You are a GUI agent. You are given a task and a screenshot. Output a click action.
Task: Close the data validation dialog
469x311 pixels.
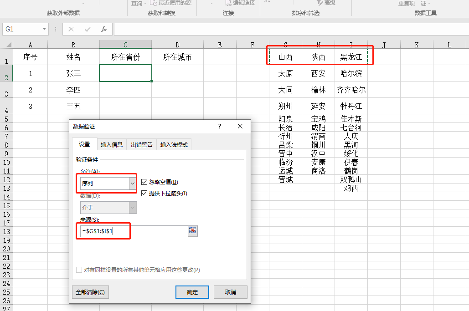(x=240, y=127)
